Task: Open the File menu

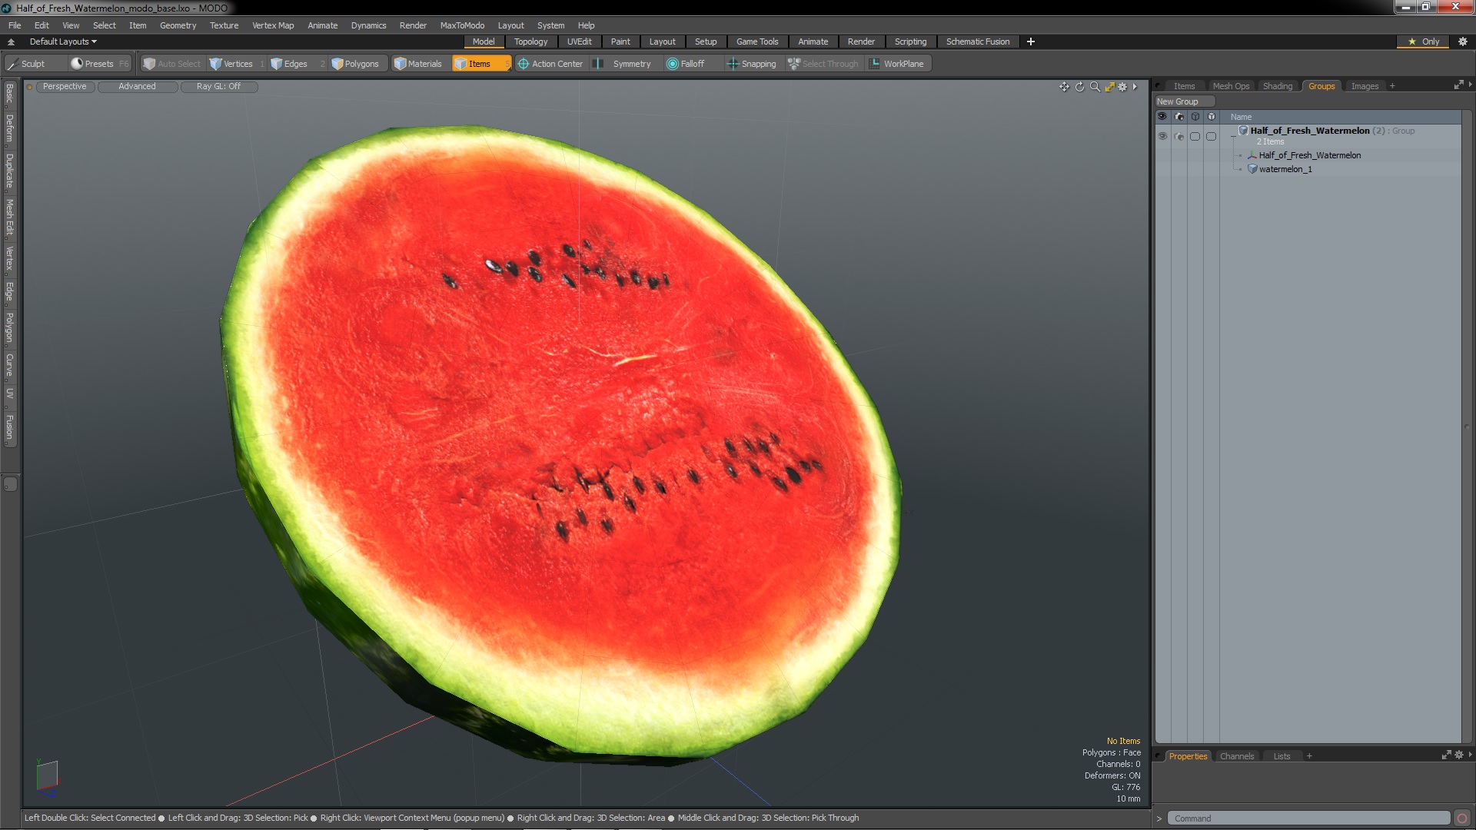Action: coord(15,25)
